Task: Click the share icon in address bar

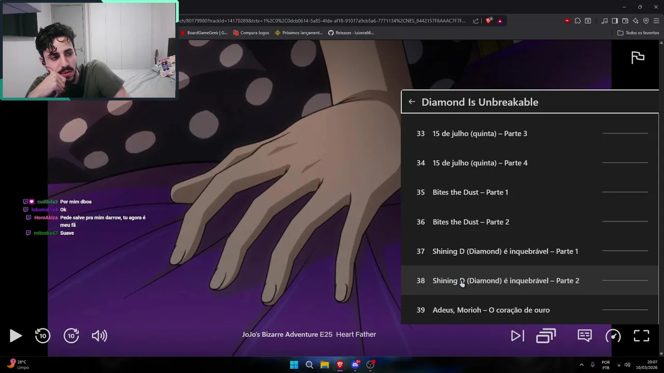Action: (x=476, y=21)
